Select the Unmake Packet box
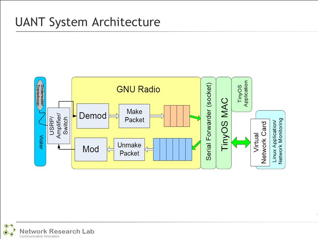This screenshot has height=239, width=318. (129, 149)
